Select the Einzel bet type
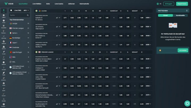This screenshot has height=108, width=191. click(165, 15)
